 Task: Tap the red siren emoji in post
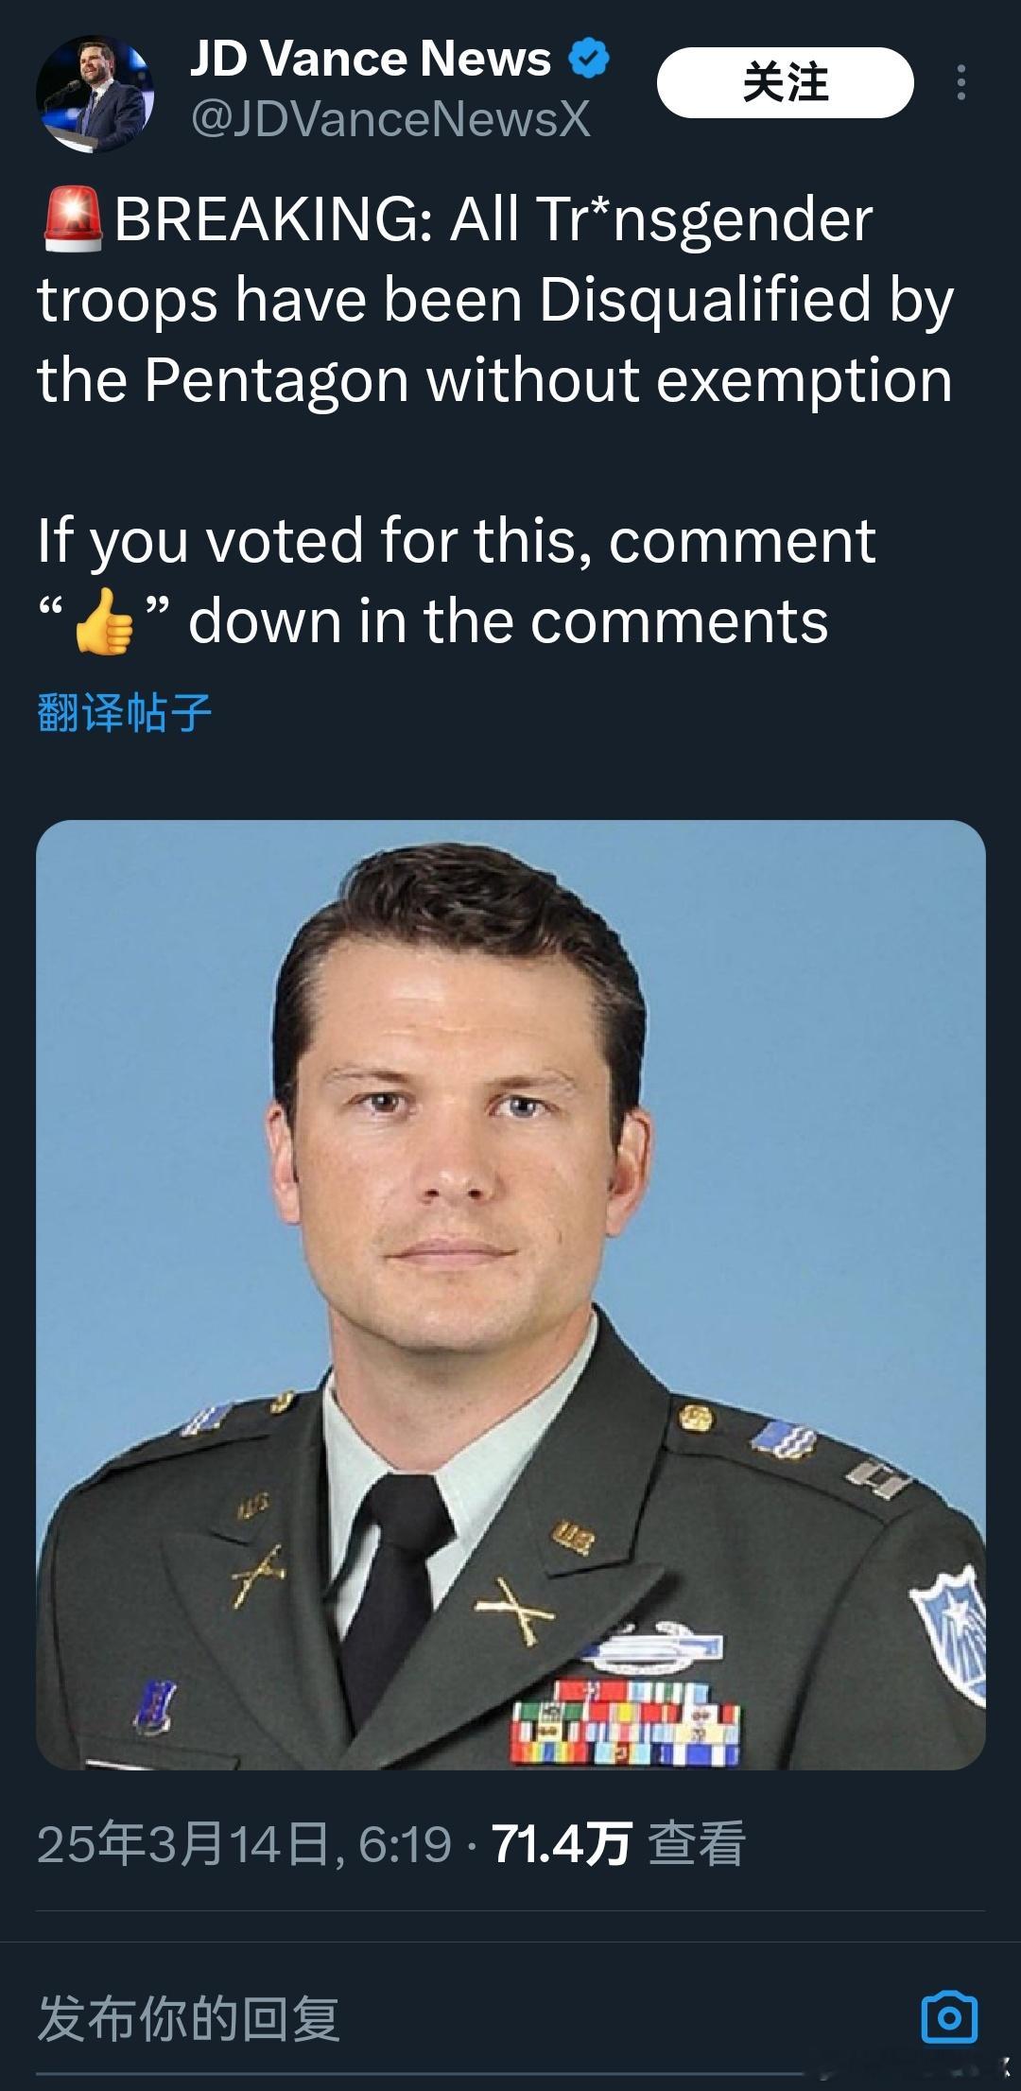[74, 219]
